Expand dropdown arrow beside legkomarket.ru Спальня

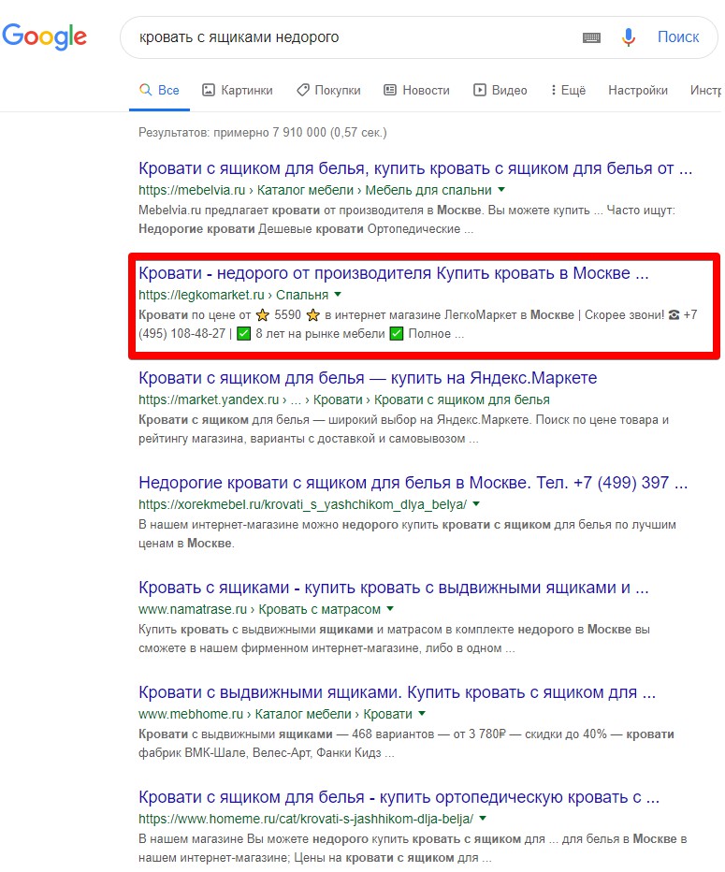pyautogui.click(x=338, y=294)
